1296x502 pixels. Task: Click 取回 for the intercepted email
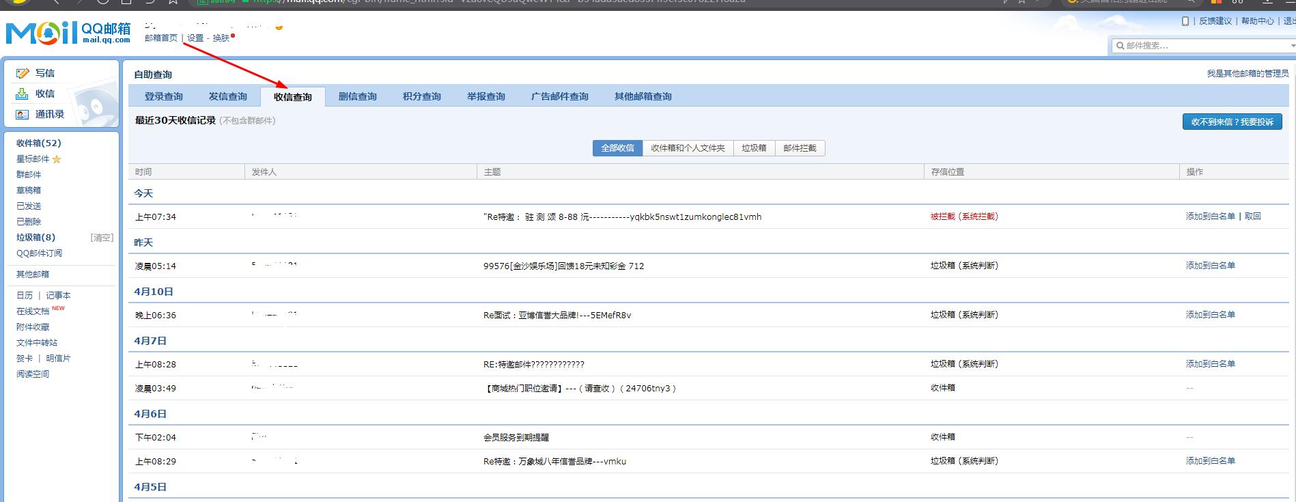(x=1252, y=217)
